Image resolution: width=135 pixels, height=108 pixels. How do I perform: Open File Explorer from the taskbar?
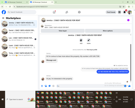coord(42,93)
